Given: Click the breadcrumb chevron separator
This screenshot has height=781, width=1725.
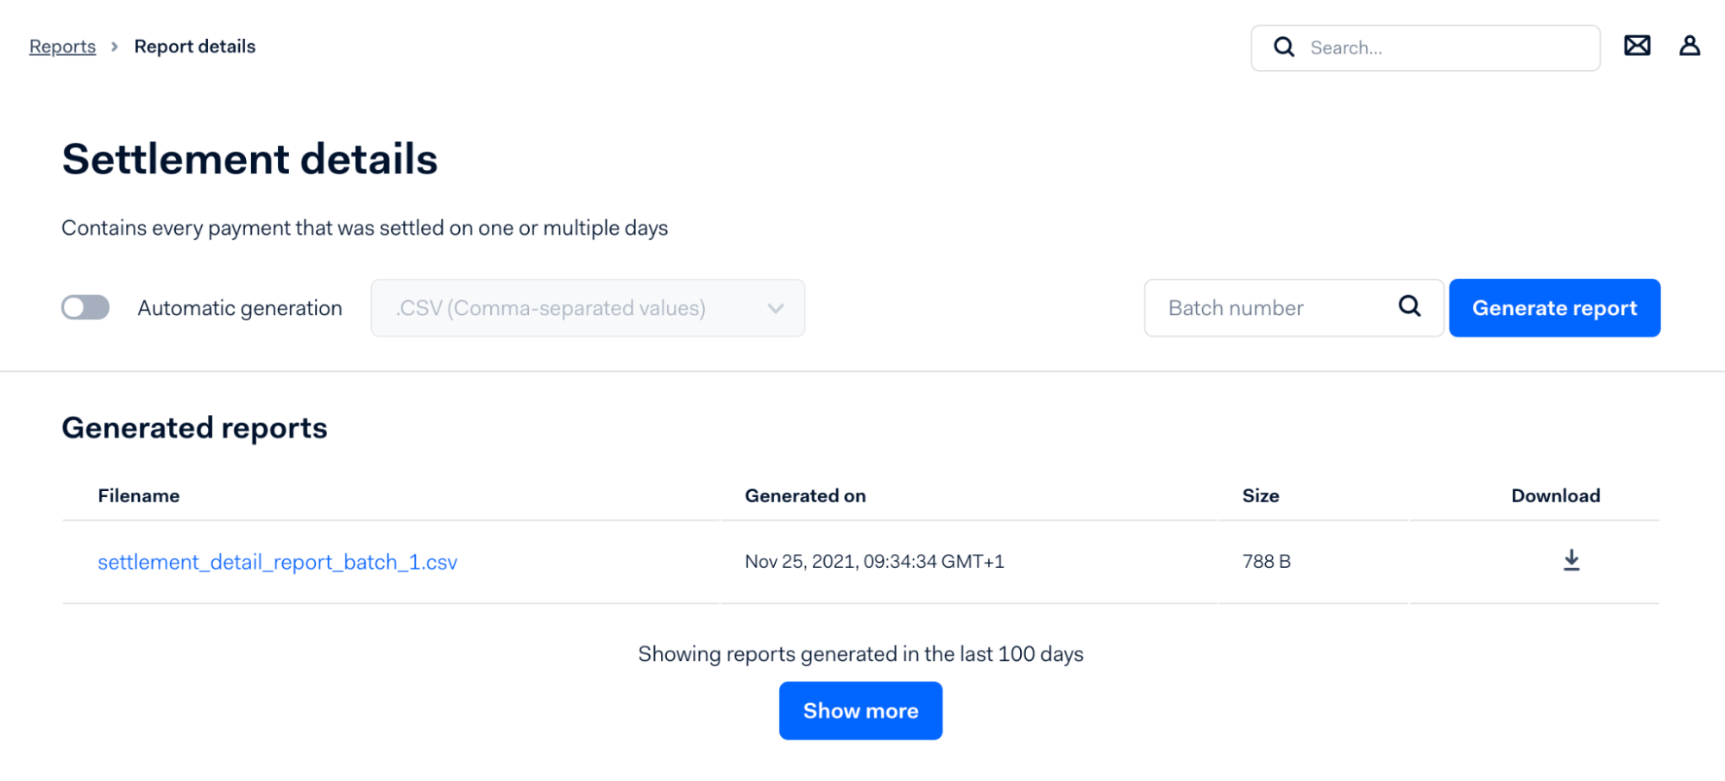Looking at the screenshot, I should click(115, 47).
